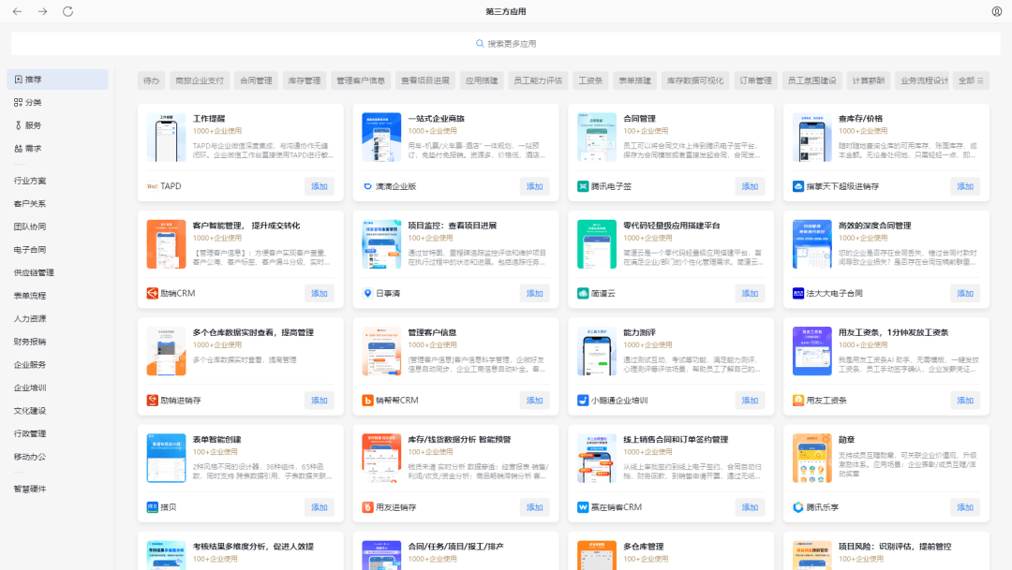Focus the 搜索更多应用 search field
Image resolution: width=1012 pixels, height=570 pixels.
506,44
